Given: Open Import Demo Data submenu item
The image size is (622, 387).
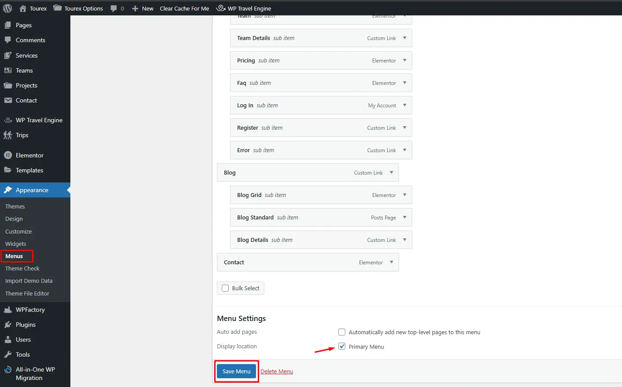Looking at the screenshot, I should (29, 281).
